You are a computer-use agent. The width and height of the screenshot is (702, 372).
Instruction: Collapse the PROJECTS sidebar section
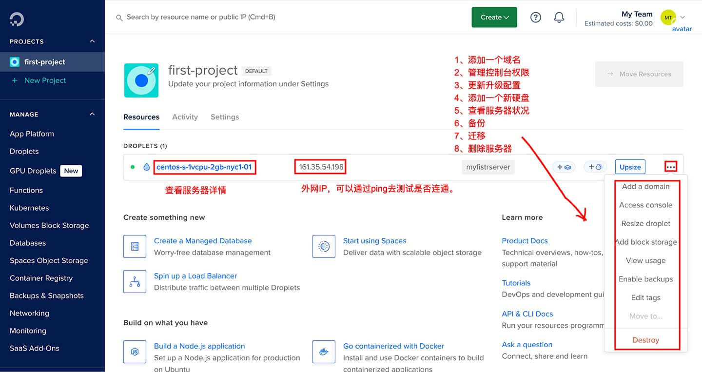(x=92, y=41)
